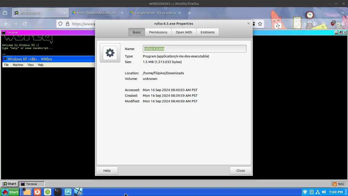Viewport: 348px width, 196px height.
Task: Open the green app grid taskbar icon
Action: pyautogui.click(x=48, y=192)
